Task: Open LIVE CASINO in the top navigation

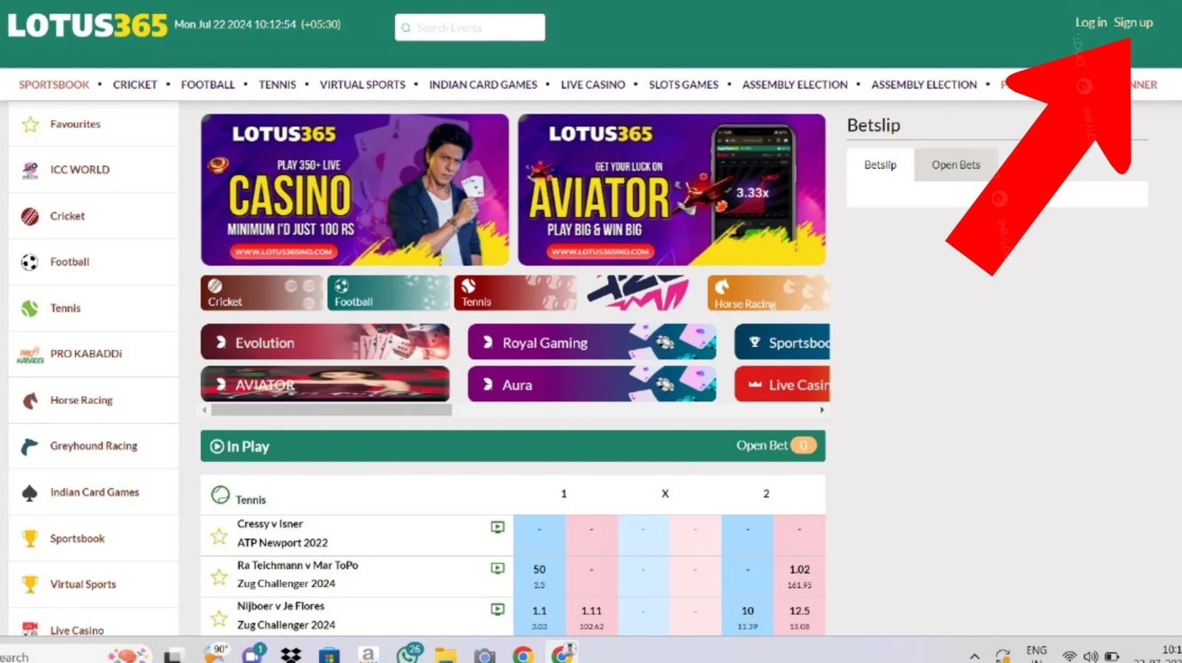Action: pos(592,85)
